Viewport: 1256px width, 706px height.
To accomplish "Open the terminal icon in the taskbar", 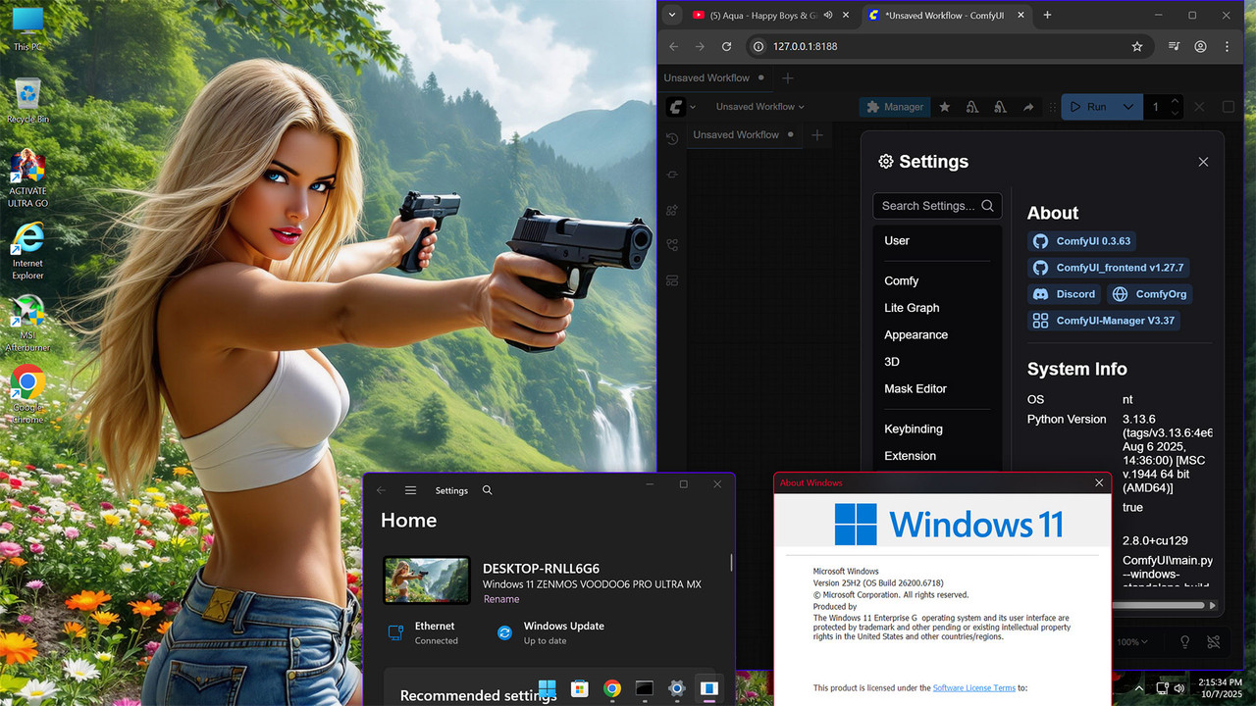I will pyautogui.click(x=644, y=688).
